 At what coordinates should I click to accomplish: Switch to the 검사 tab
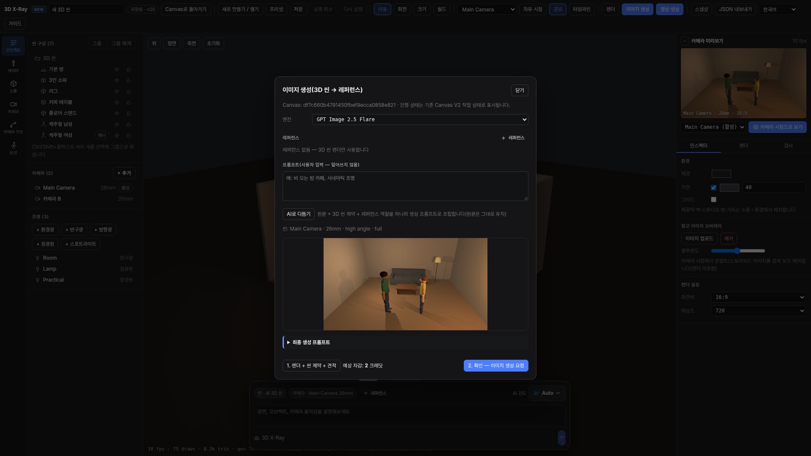788,146
